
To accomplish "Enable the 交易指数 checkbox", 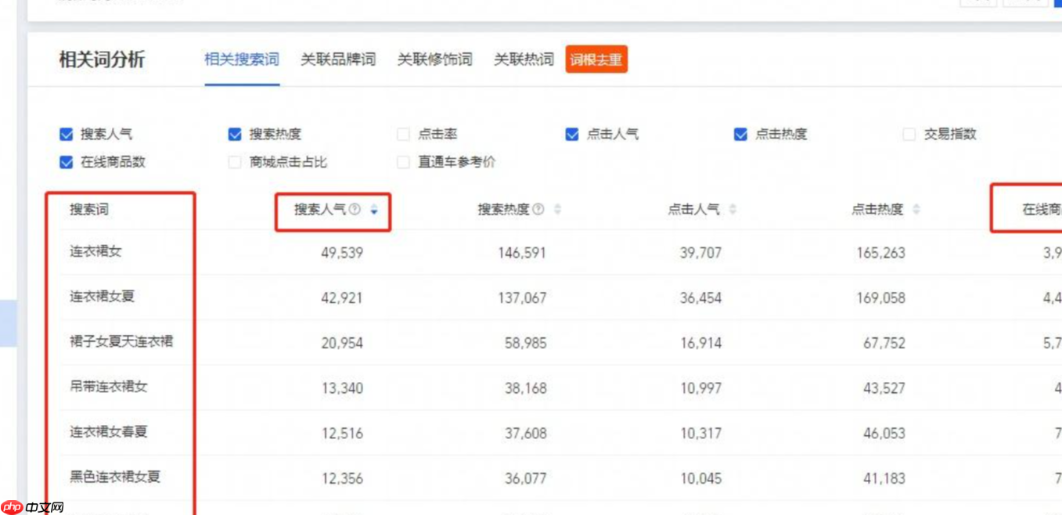I will (x=909, y=135).
